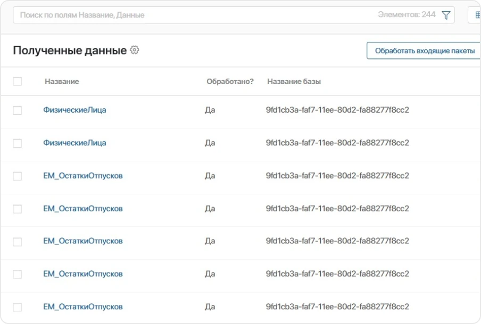Click the Элементов: 244 counter
The width and height of the screenshot is (481, 324).
(405, 14)
